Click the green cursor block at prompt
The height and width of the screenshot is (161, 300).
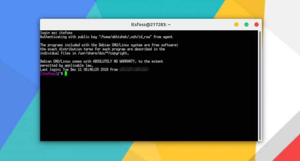(66, 73)
